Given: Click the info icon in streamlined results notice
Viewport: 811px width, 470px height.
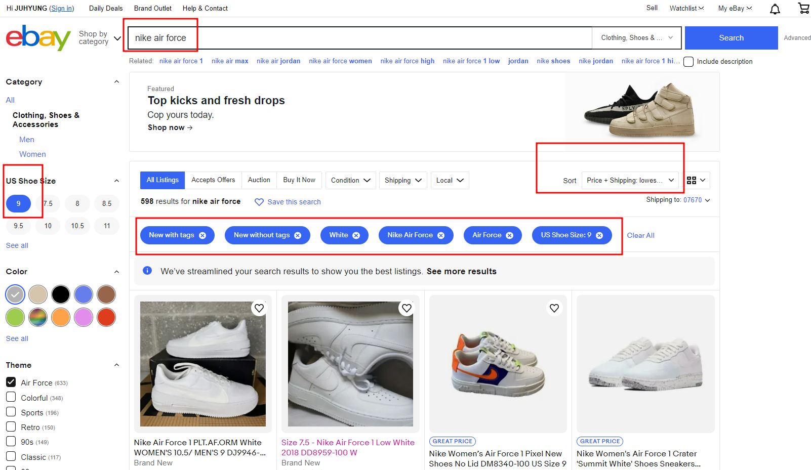Looking at the screenshot, I should pyautogui.click(x=147, y=271).
